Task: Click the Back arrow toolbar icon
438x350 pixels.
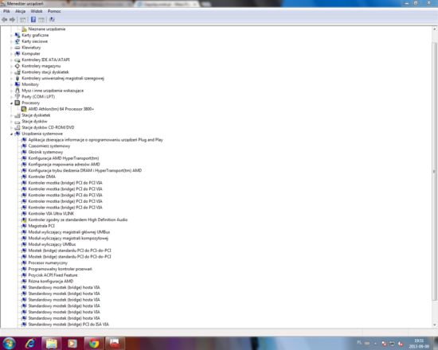Action: pyautogui.click(x=5, y=20)
